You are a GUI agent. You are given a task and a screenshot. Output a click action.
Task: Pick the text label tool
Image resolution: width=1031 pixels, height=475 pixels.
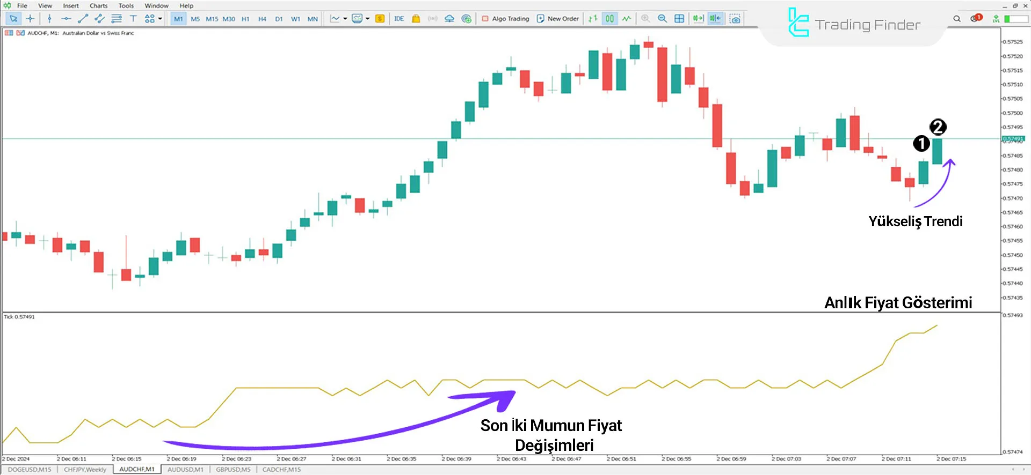tap(133, 19)
